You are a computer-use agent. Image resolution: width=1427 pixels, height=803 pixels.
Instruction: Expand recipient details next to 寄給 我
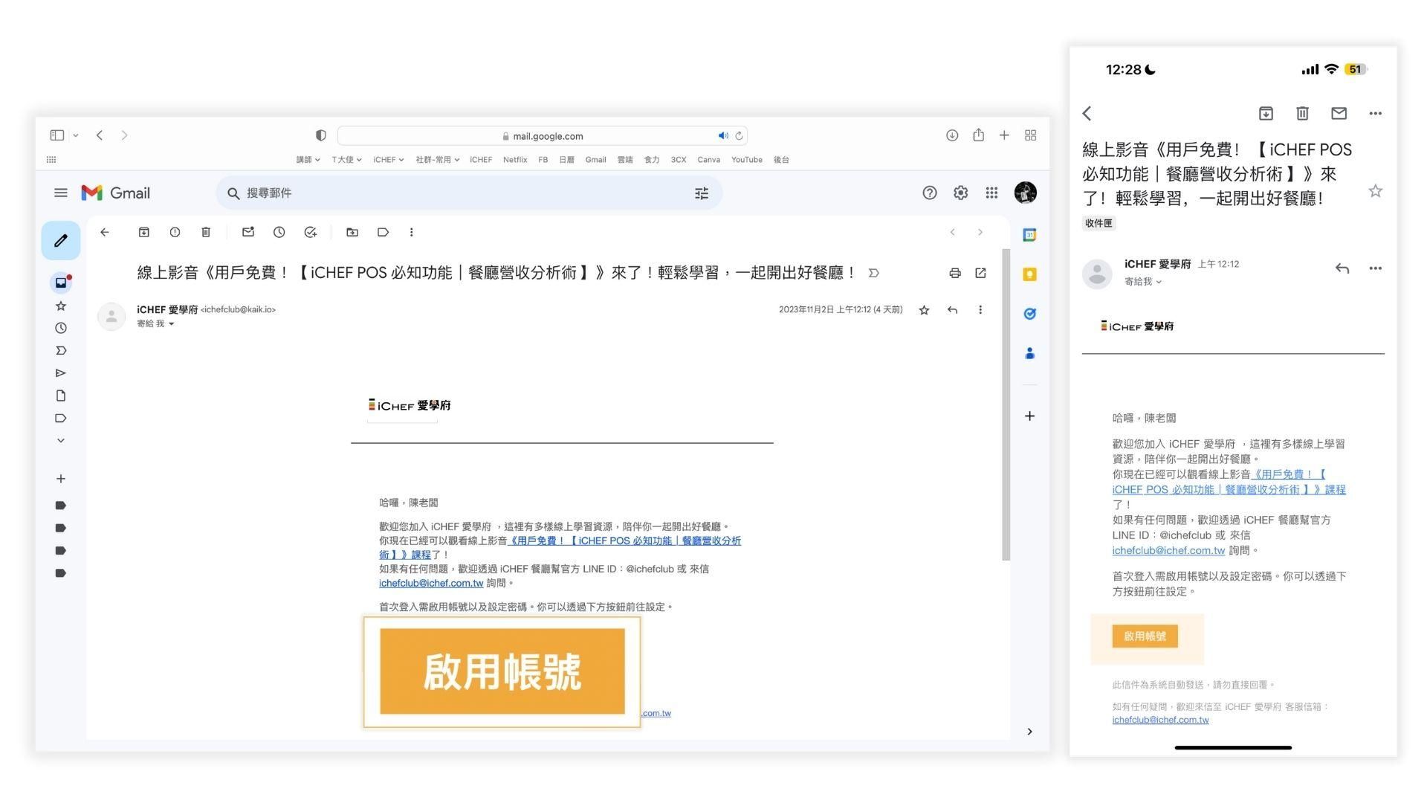point(172,324)
